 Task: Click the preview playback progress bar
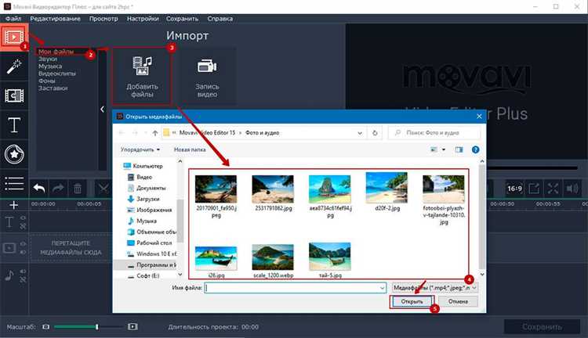pyautogui.click(x=532, y=168)
